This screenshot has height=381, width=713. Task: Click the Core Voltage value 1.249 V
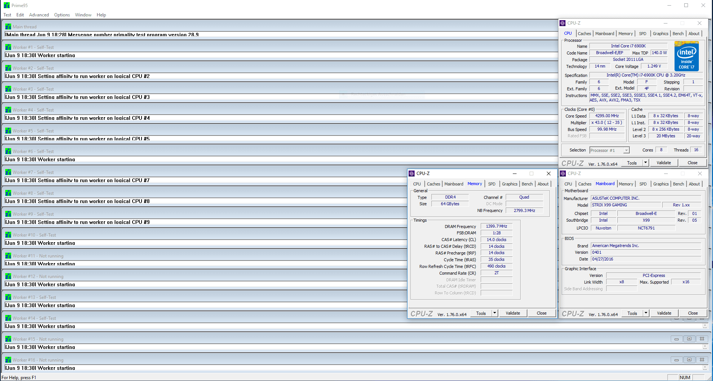coord(654,66)
